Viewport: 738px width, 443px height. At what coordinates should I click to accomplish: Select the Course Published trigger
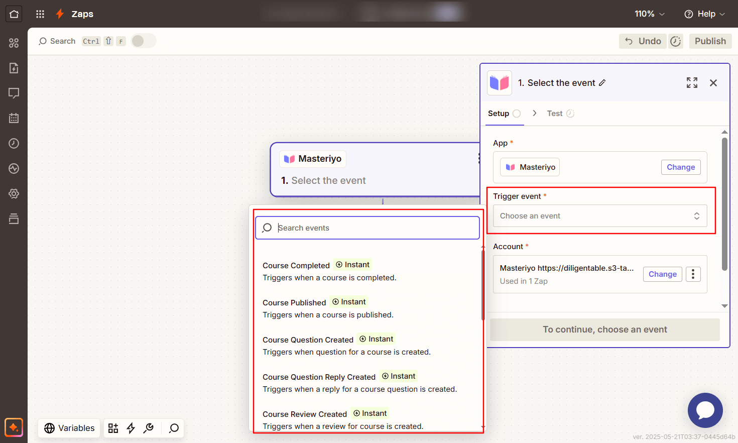tap(367, 308)
